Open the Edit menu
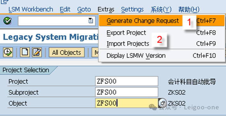Screen dimensions: 226x116 [65, 10]
